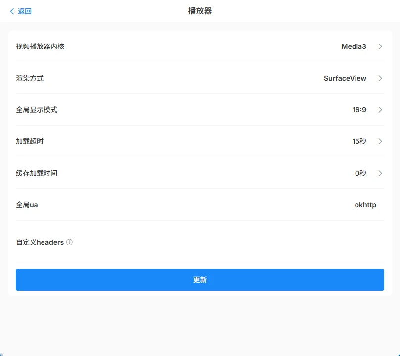The height and width of the screenshot is (356, 400).
Task: Expand the 视频播放器内核 chevron arrow
Action: click(380, 46)
